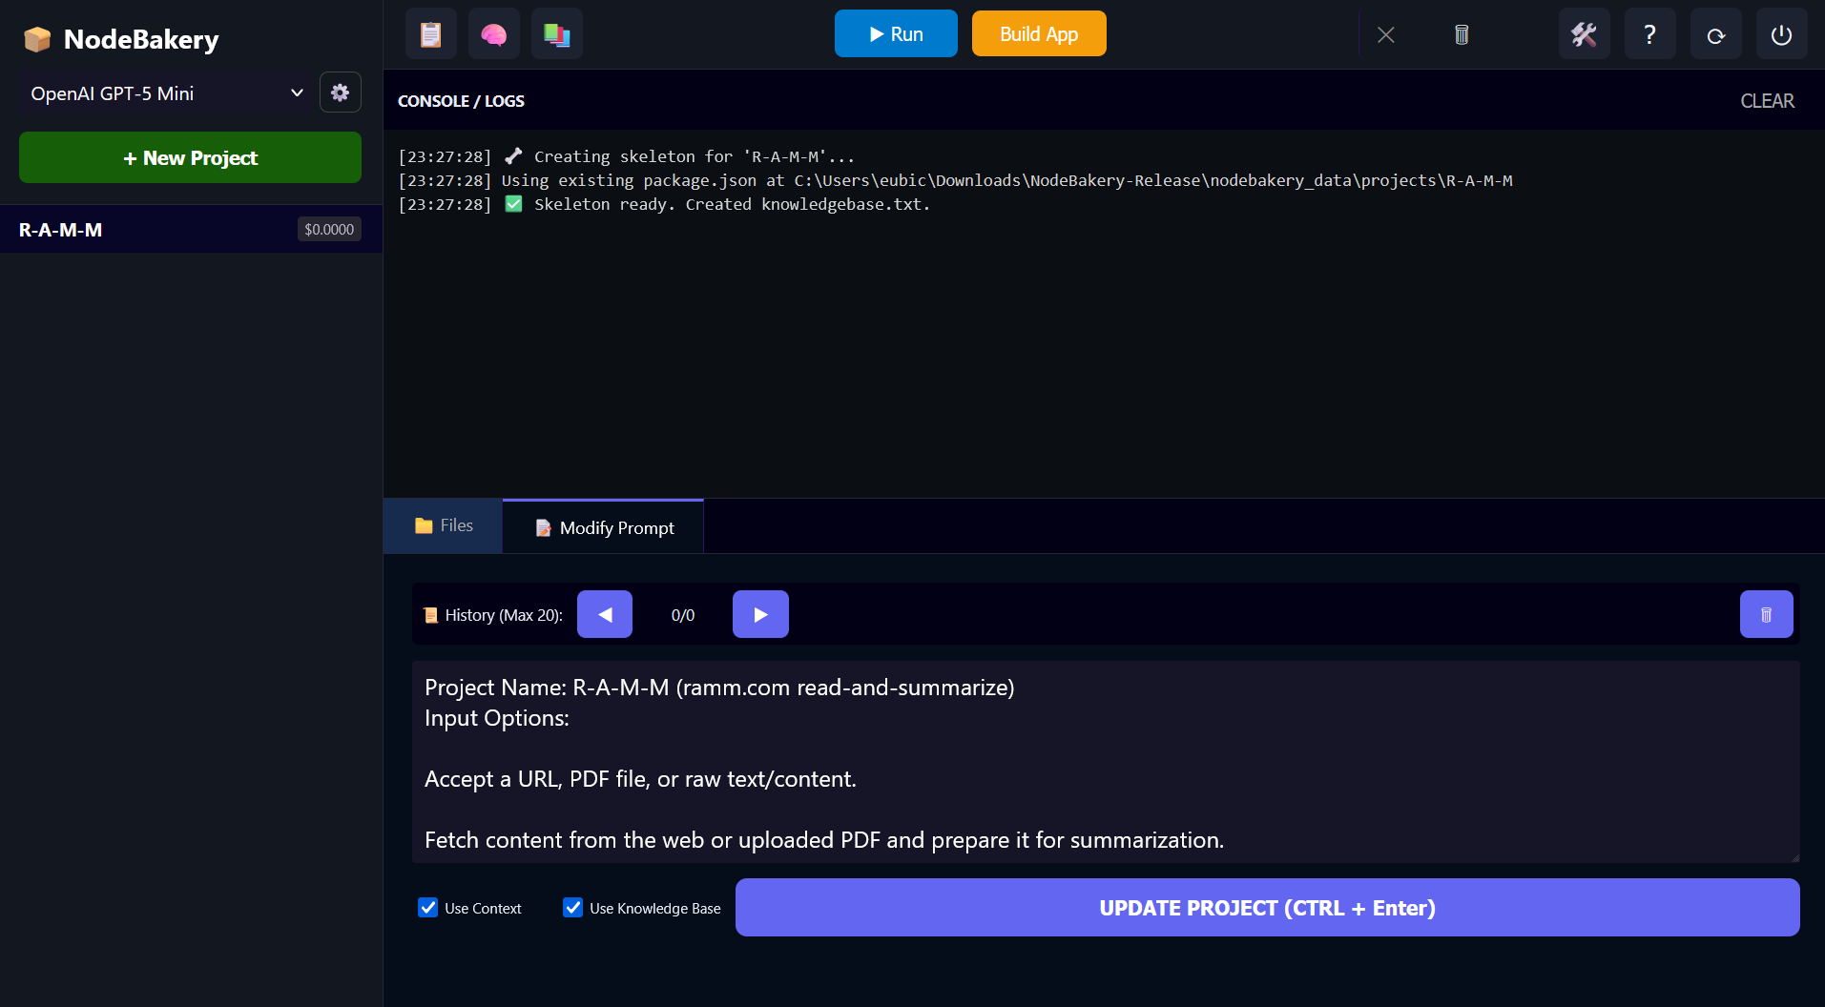Click the orange Build App button
The height and width of the screenshot is (1007, 1825).
coord(1038,34)
